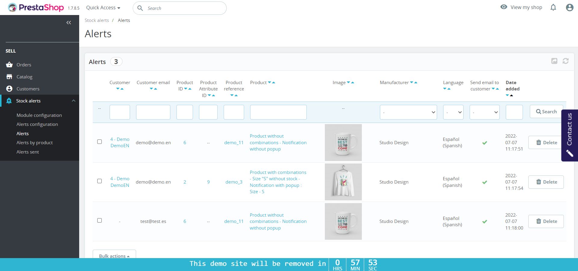Viewport: 578px width, 271px height.
Task: Sort Manufacturer column ascending
Action: (416, 83)
